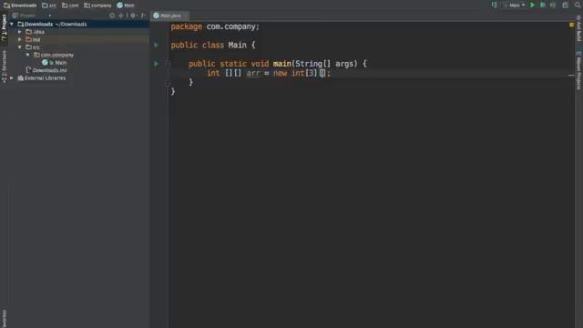Click the run gutter arrow beside class Main

coord(156,45)
